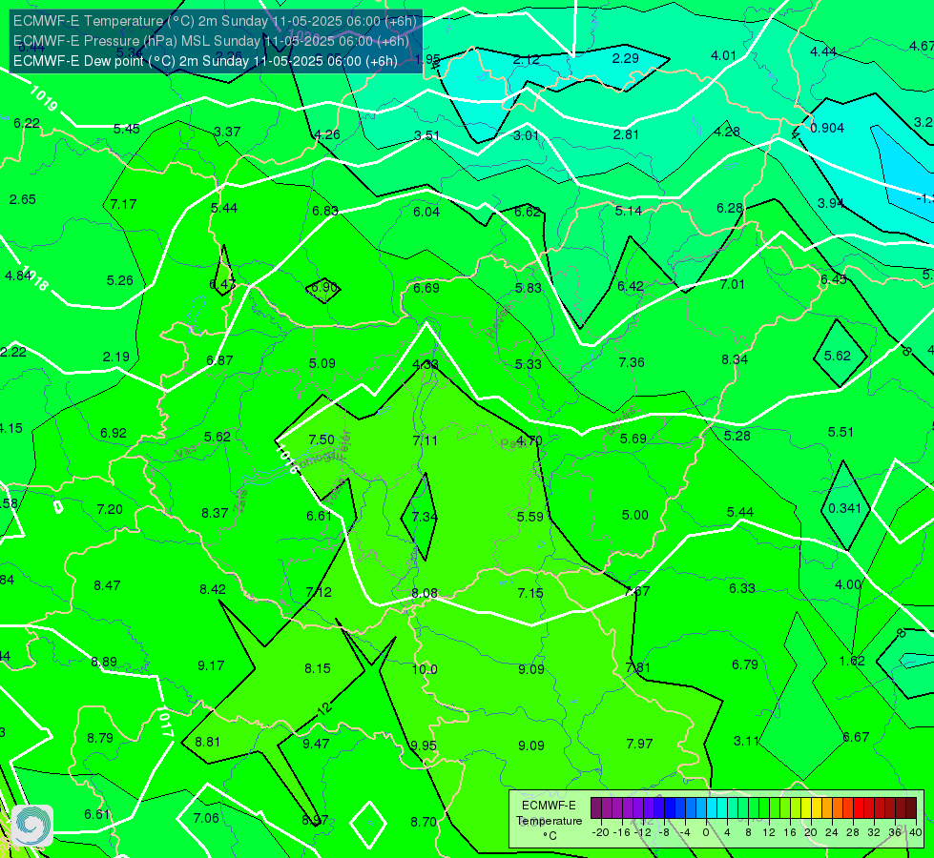Click the 6.33 grid value
Viewport: 934px width, 858px height.
742,589
